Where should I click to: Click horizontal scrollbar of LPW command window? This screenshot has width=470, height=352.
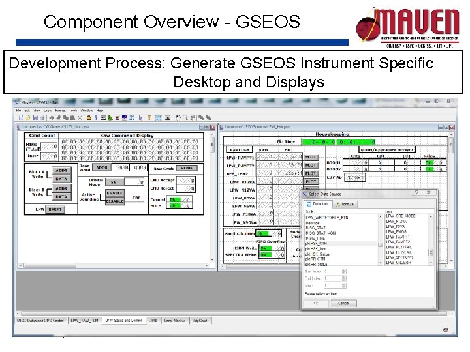point(114,265)
